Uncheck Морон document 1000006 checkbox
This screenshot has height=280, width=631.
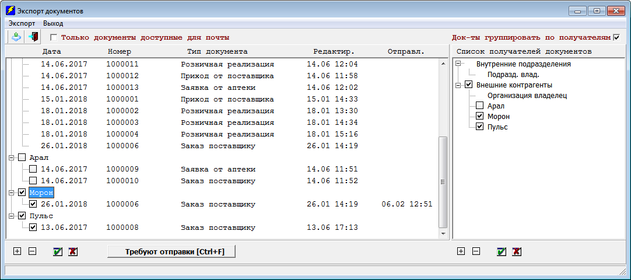coord(33,204)
